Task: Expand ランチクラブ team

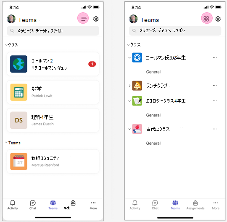Action: [129, 86]
